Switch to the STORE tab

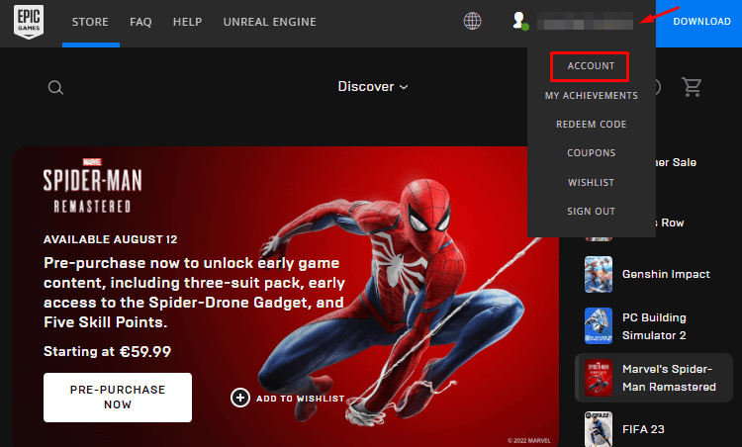90,22
